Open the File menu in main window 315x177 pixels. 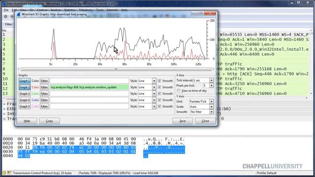coord(6,10)
